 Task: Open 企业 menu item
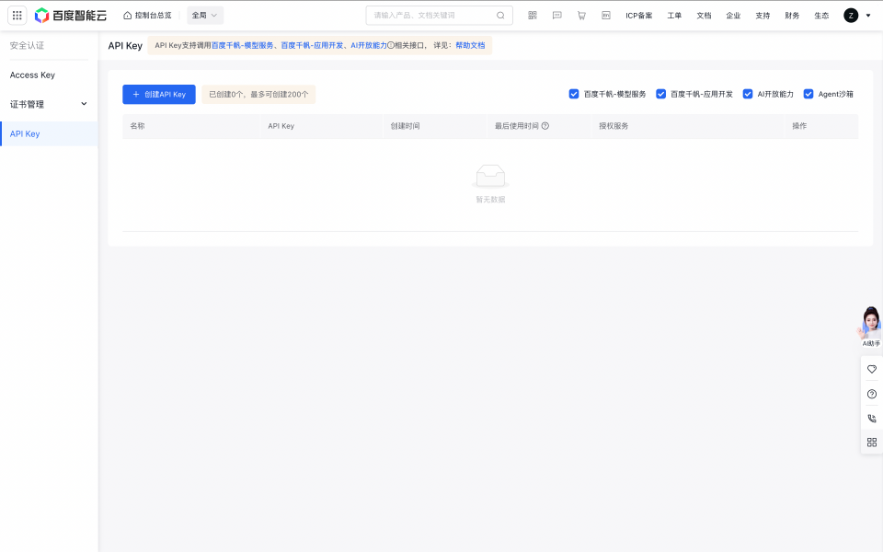tap(733, 16)
